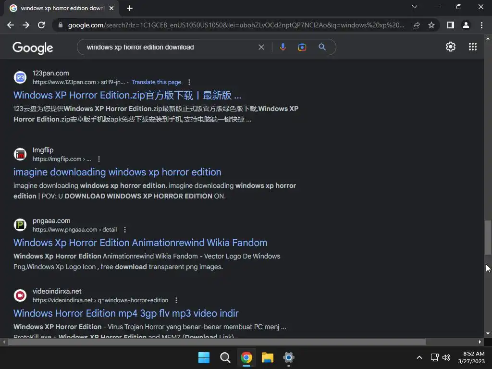492x369 pixels.
Task: Click horizontal scrollbar left arrow
Action: pyautogui.click(x=3, y=342)
